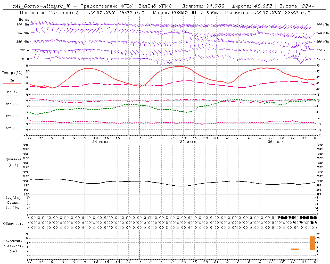Click the small orange convective bar near 18h
This screenshot has width=330, height=264.
point(295,249)
